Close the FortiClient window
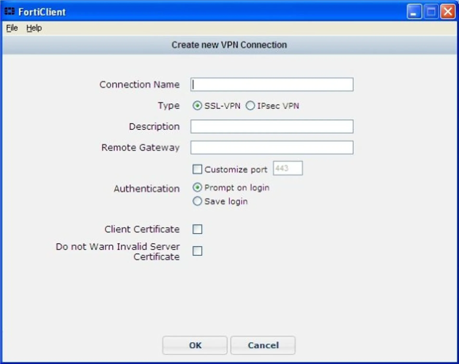The height and width of the screenshot is (364, 459). coord(448,12)
